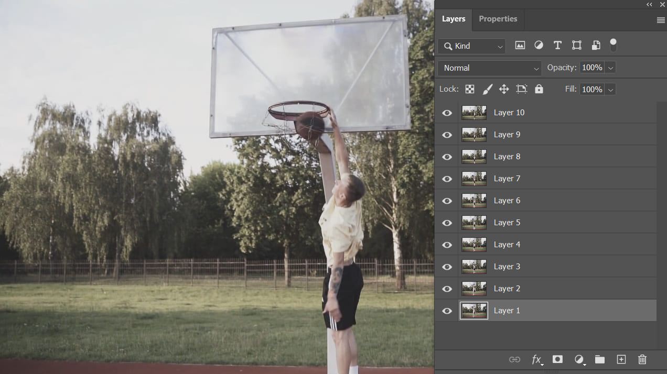This screenshot has height=374, width=667.
Task: Create a new adjustment layer
Action: pos(579,360)
